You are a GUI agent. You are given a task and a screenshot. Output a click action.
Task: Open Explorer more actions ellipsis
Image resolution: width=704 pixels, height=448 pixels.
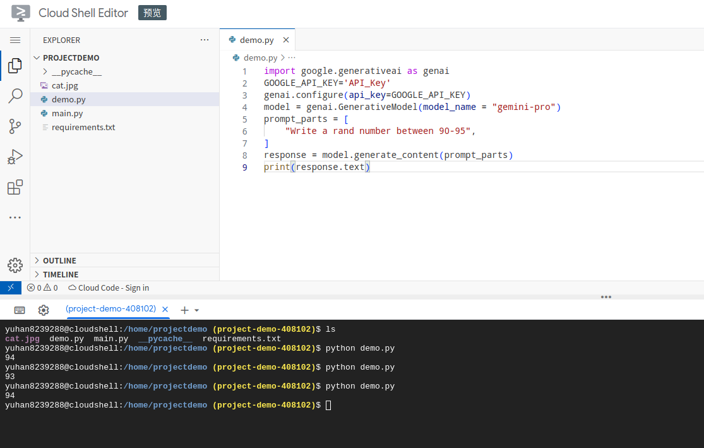coord(205,40)
